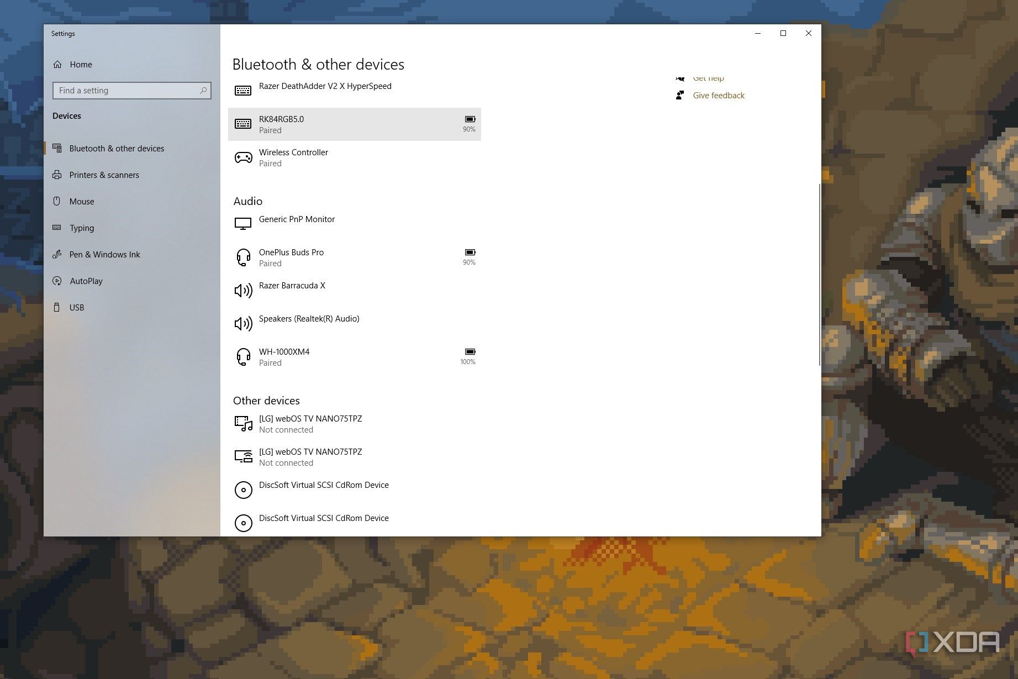Viewport: 1018px width, 679px height.
Task: Click the settings page vertical scrollbar
Action: click(819, 275)
